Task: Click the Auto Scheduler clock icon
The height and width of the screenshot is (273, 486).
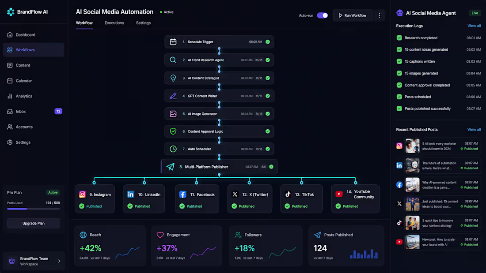Action: tap(173, 149)
